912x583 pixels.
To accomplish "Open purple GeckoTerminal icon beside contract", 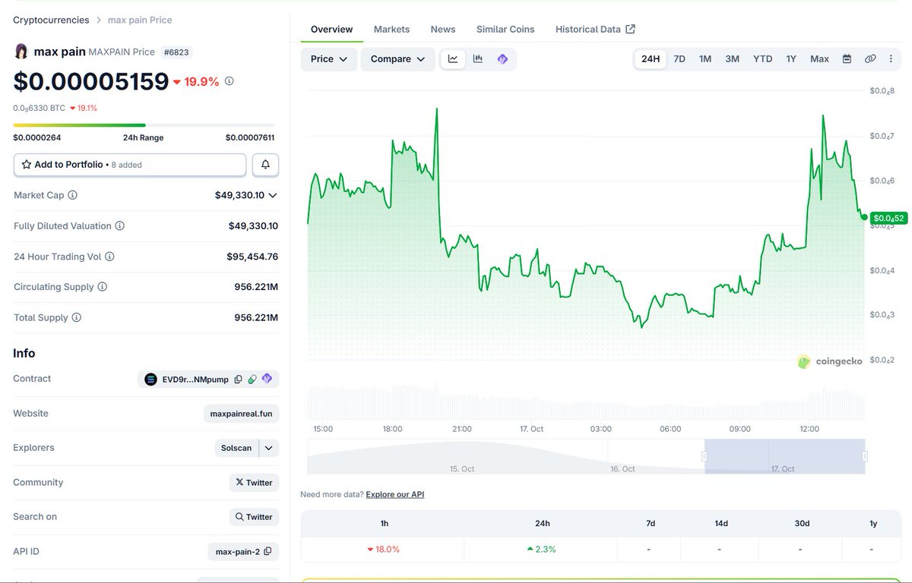I will click(x=267, y=379).
